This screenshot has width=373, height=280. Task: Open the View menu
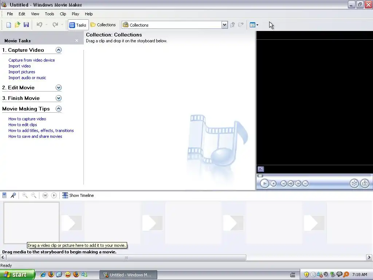click(x=35, y=14)
